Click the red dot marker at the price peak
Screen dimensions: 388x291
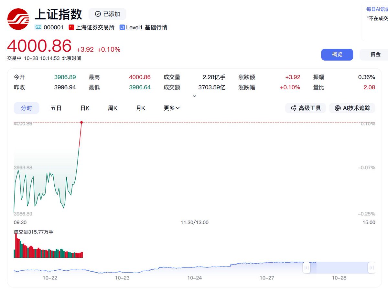(81, 122)
